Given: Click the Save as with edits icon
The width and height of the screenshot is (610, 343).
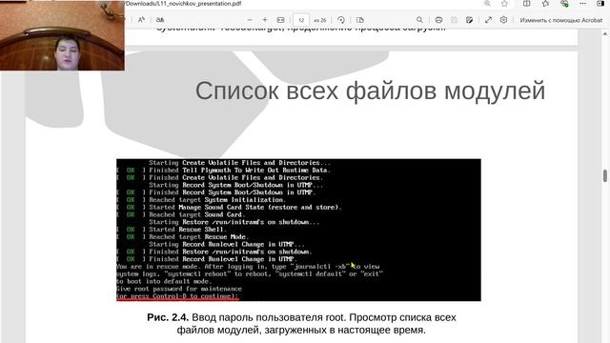Looking at the screenshot, I should point(470,20).
